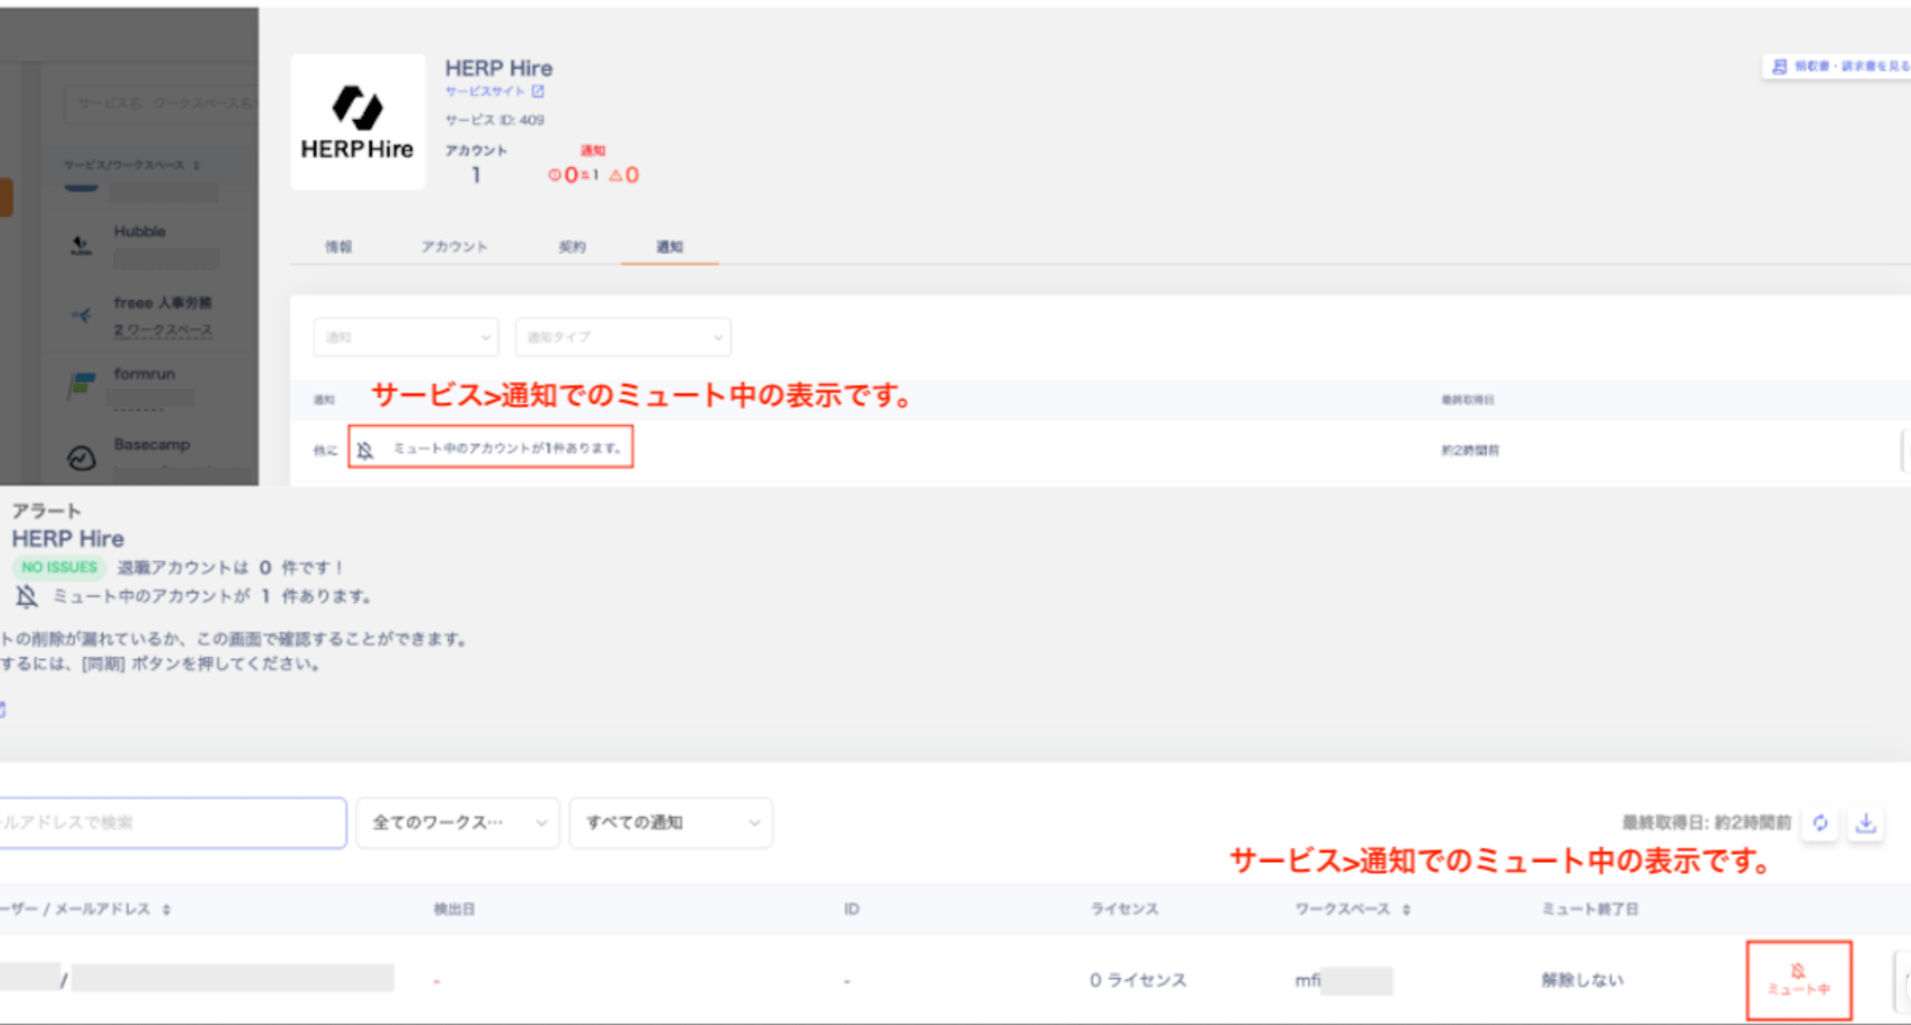
Task: Switch to the アカウント tab
Action: click(x=454, y=247)
